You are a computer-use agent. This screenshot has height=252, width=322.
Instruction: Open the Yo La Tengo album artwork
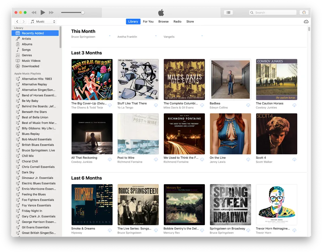(x=138, y=80)
